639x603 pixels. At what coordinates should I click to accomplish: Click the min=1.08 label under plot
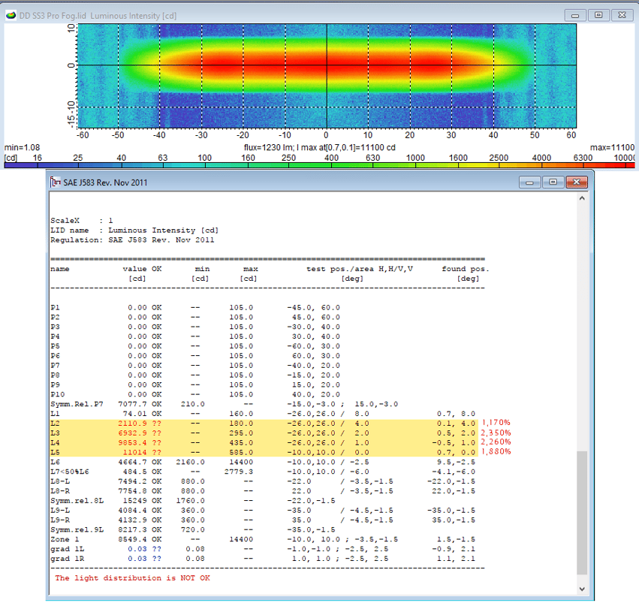[22, 147]
